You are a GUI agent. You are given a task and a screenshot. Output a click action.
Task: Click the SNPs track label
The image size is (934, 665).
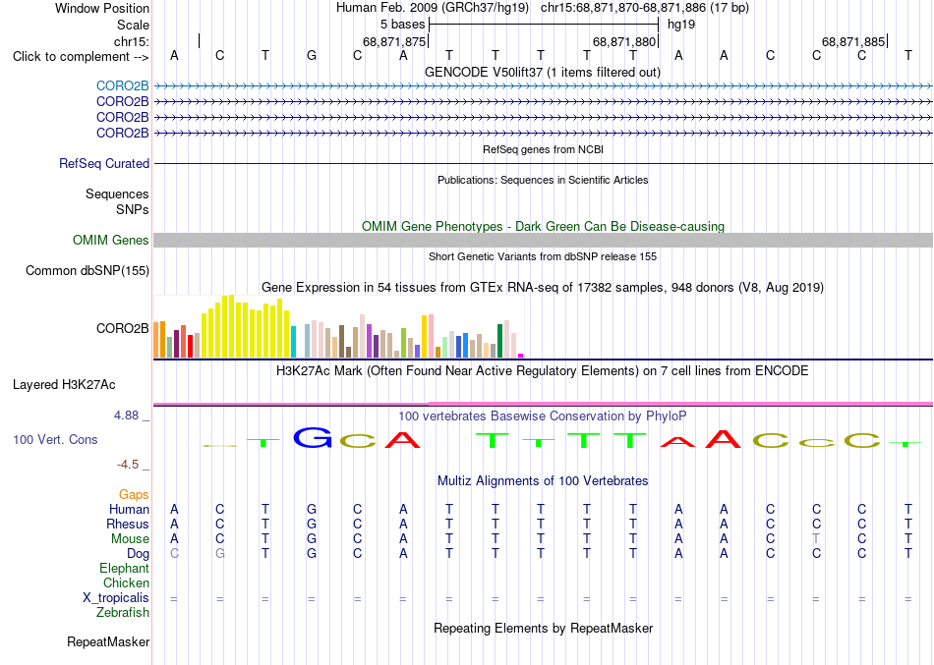(133, 209)
